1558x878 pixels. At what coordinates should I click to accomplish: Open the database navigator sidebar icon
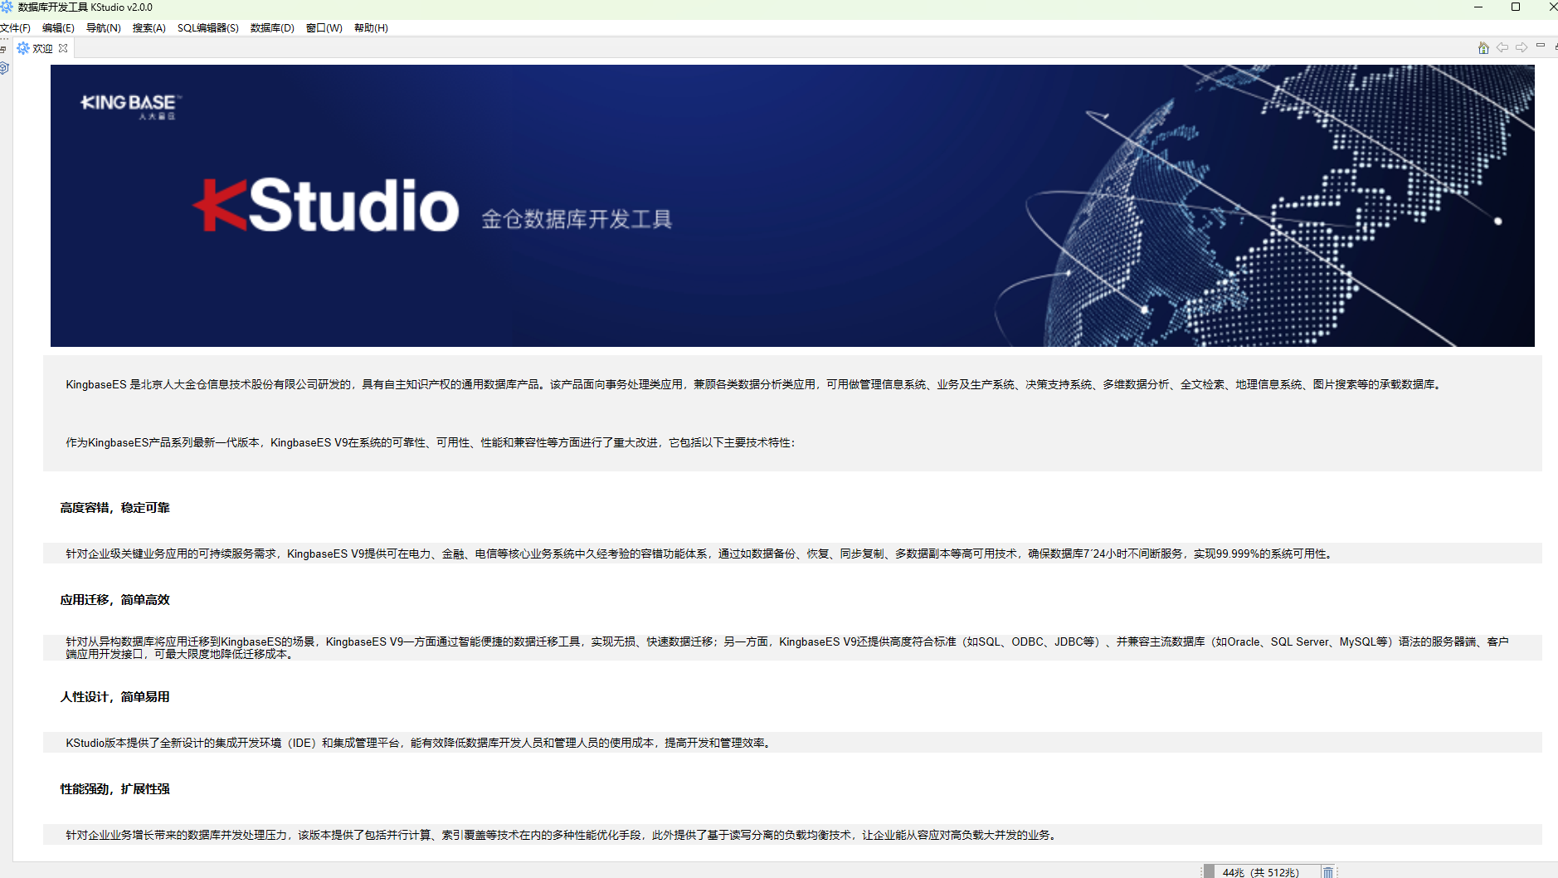point(4,68)
